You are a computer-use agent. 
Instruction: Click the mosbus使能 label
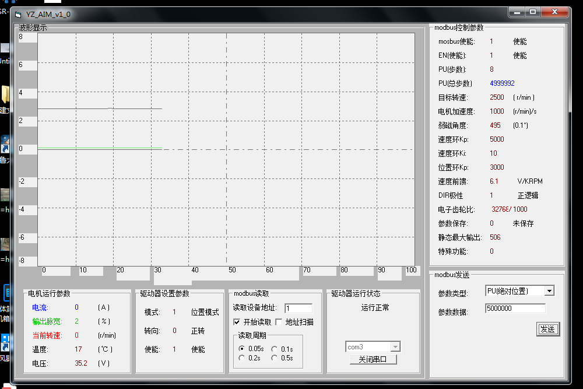coord(456,41)
